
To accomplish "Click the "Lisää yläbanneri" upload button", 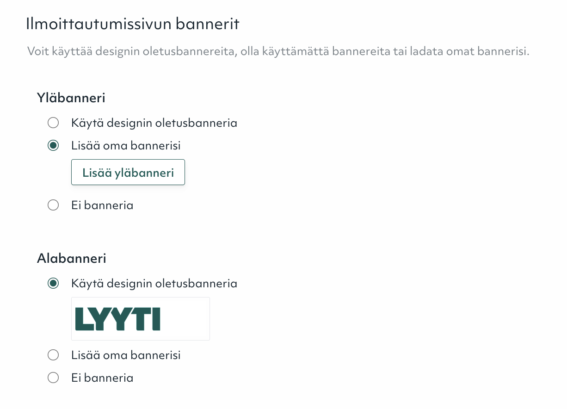I will 128,172.
